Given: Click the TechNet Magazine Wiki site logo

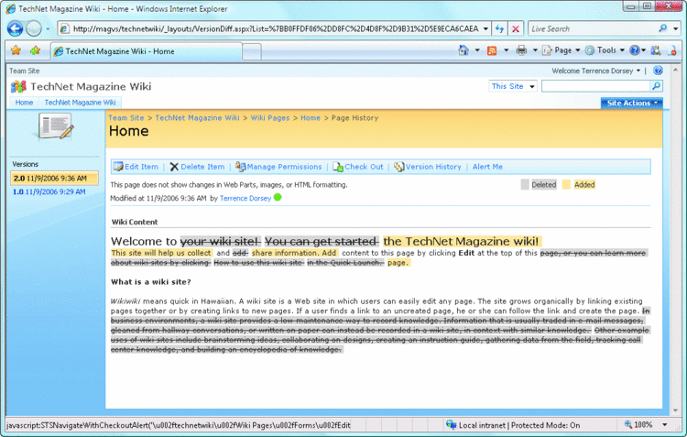Looking at the screenshot, I should (x=18, y=86).
